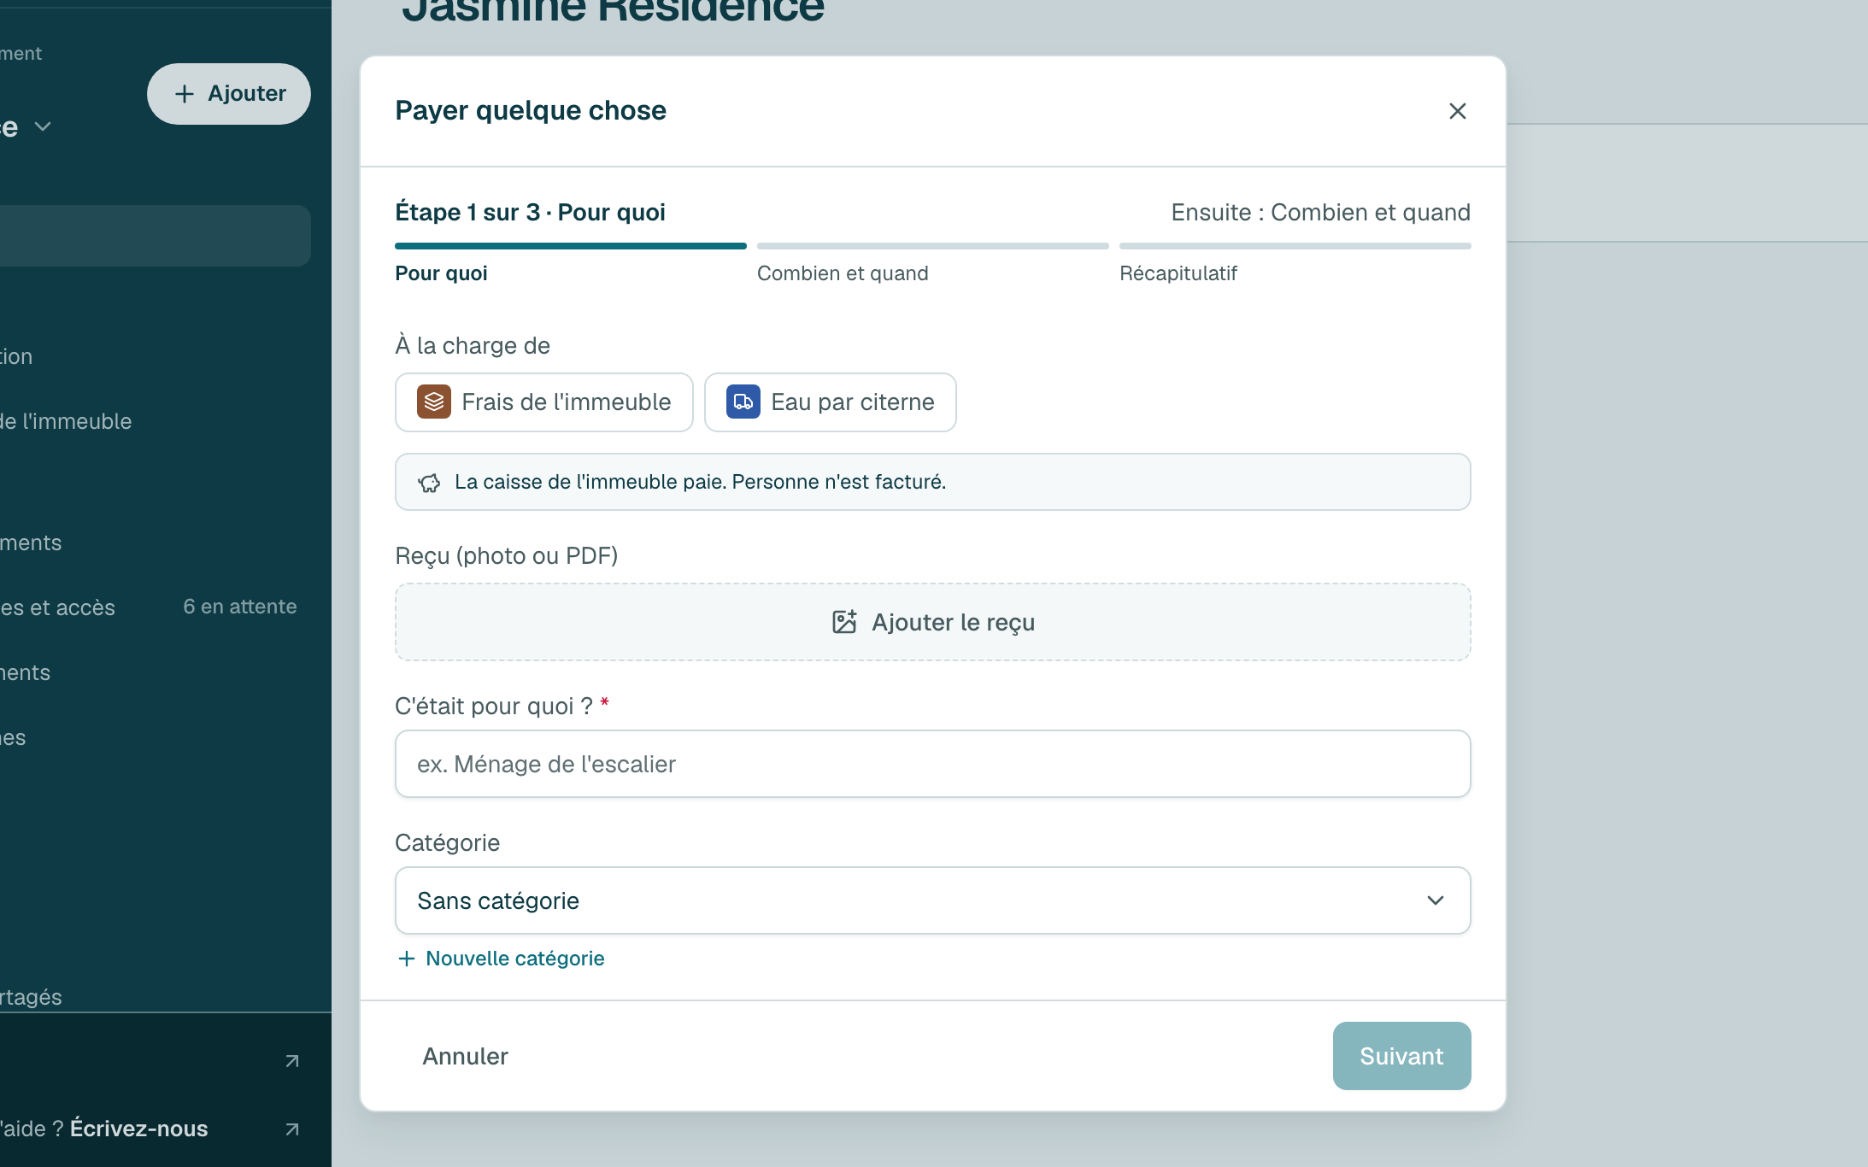The width and height of the screenshot is (1868, 1167).
Task: Click the Combien et quand step label
Action: 843,273
